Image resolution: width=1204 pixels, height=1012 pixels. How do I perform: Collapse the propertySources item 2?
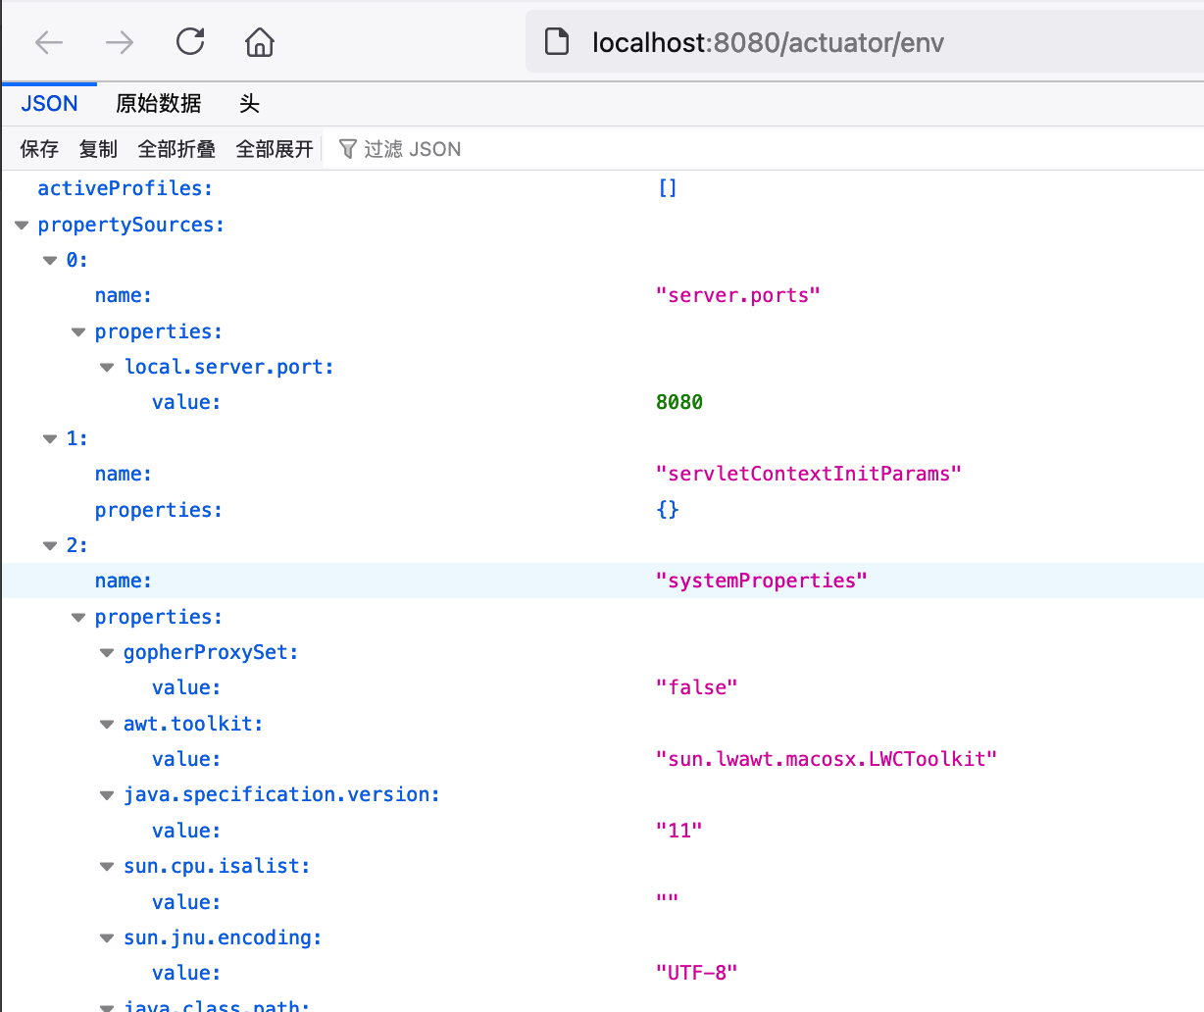point(50,546)
